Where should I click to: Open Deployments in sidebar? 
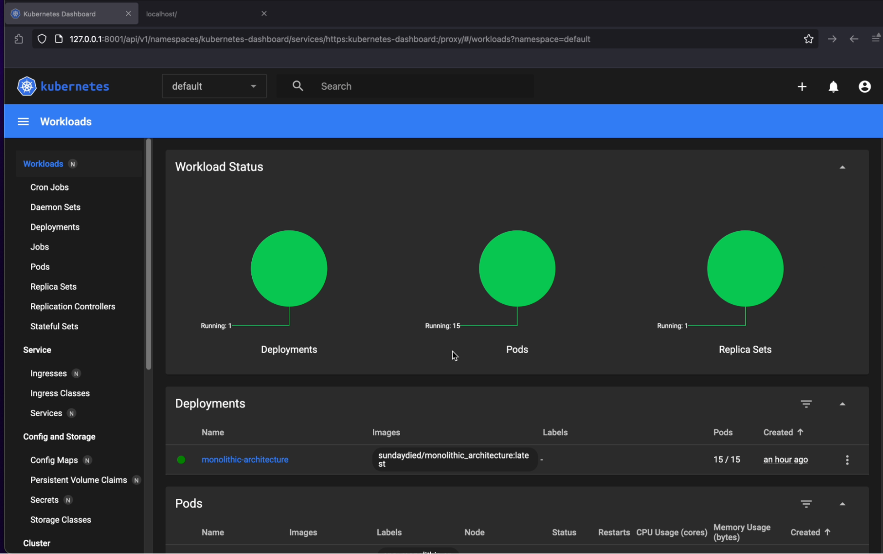click(55, 227)
